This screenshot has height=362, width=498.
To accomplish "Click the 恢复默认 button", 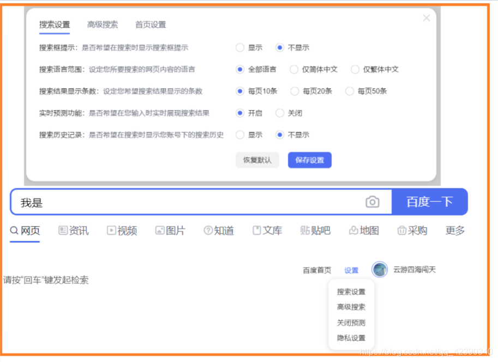I will [257, 160].
